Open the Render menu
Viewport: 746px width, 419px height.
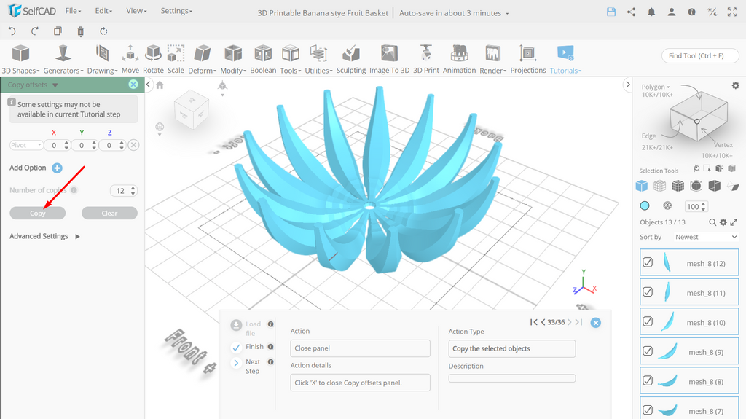point(492,59)
